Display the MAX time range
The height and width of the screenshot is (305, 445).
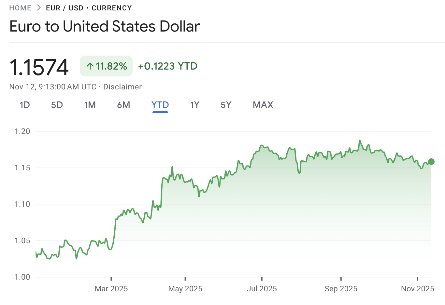point(263,105)
